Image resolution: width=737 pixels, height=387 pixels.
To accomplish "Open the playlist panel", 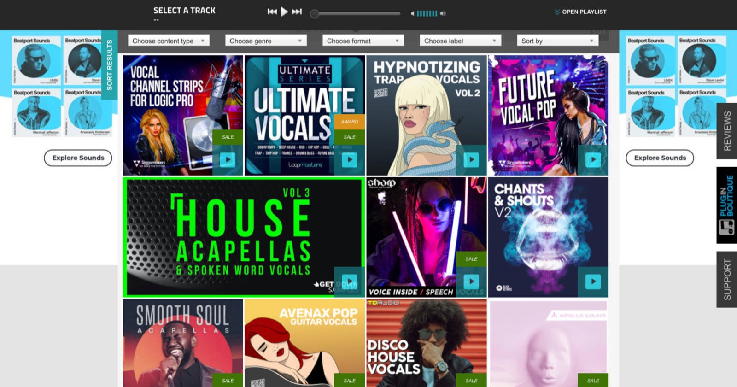I will pyautogui.click(x=580, y=12).
